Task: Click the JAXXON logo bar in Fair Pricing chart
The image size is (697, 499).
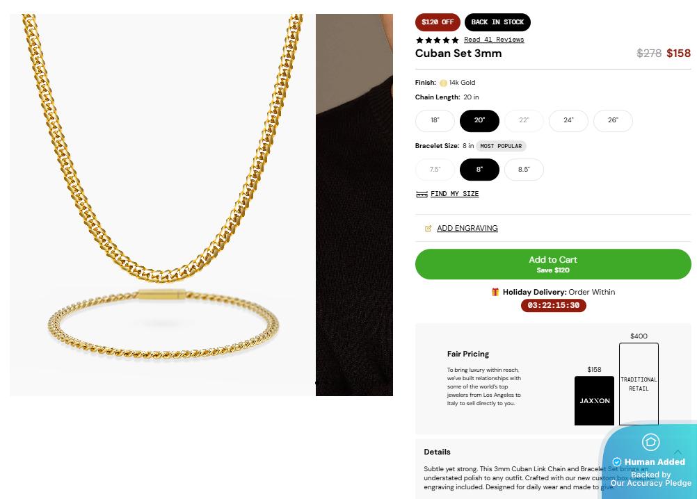Action: coord(594,400)
